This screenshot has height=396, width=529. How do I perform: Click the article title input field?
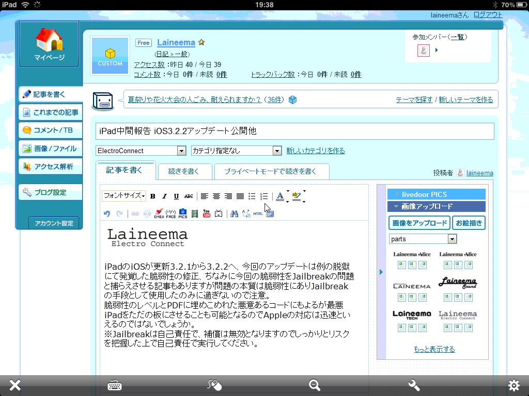click(295, 131)
